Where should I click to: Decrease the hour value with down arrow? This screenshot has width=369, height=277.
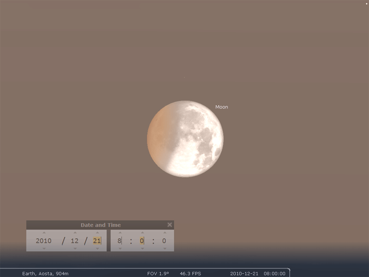click(120, 248)
